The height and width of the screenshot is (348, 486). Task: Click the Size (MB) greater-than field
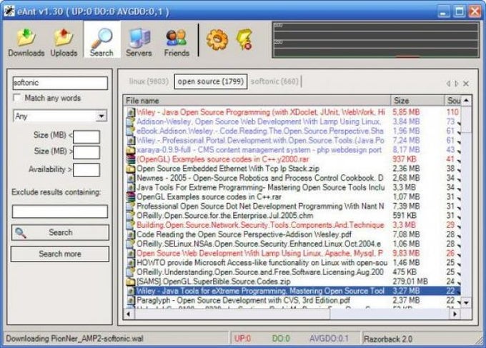[86, 153]
